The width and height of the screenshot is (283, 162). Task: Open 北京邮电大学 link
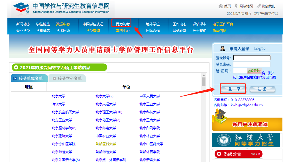tap(105, 128)
